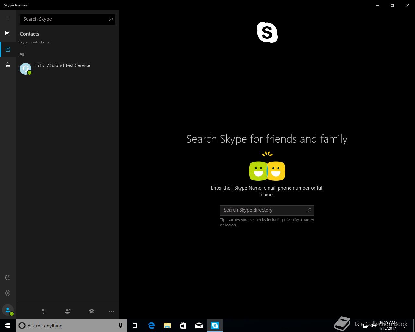
Task: Click the All contacts group label
Action: point(22,54)
